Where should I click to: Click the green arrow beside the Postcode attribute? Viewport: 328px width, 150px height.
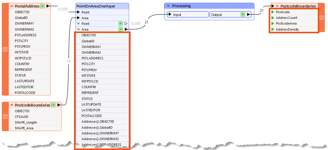click(272, 12)
